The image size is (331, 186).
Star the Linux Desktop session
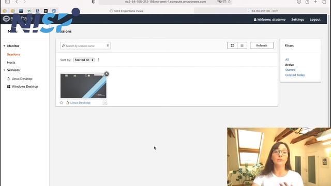pyautogui.click(x=62, y=103)
